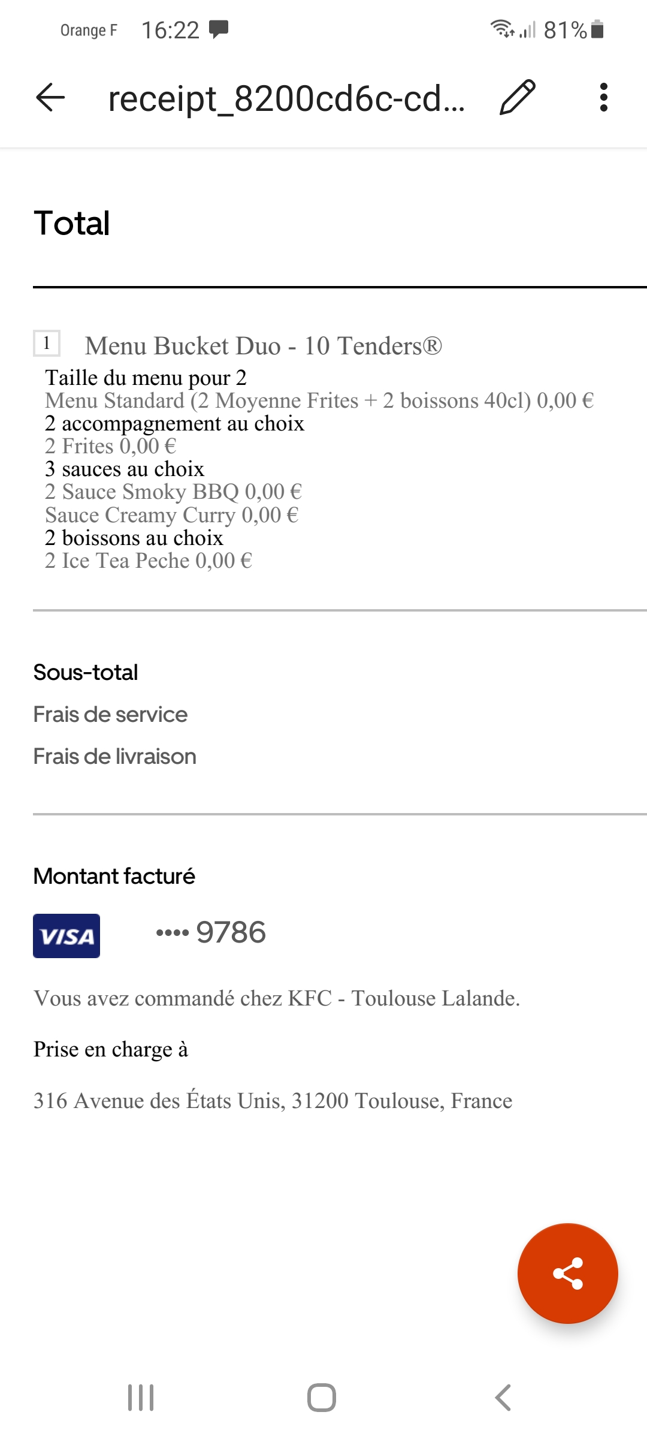This screenshot has width=647, height=1439.
Task: Tap the message notification icon in status bar
Action: [x=219, y=29]
